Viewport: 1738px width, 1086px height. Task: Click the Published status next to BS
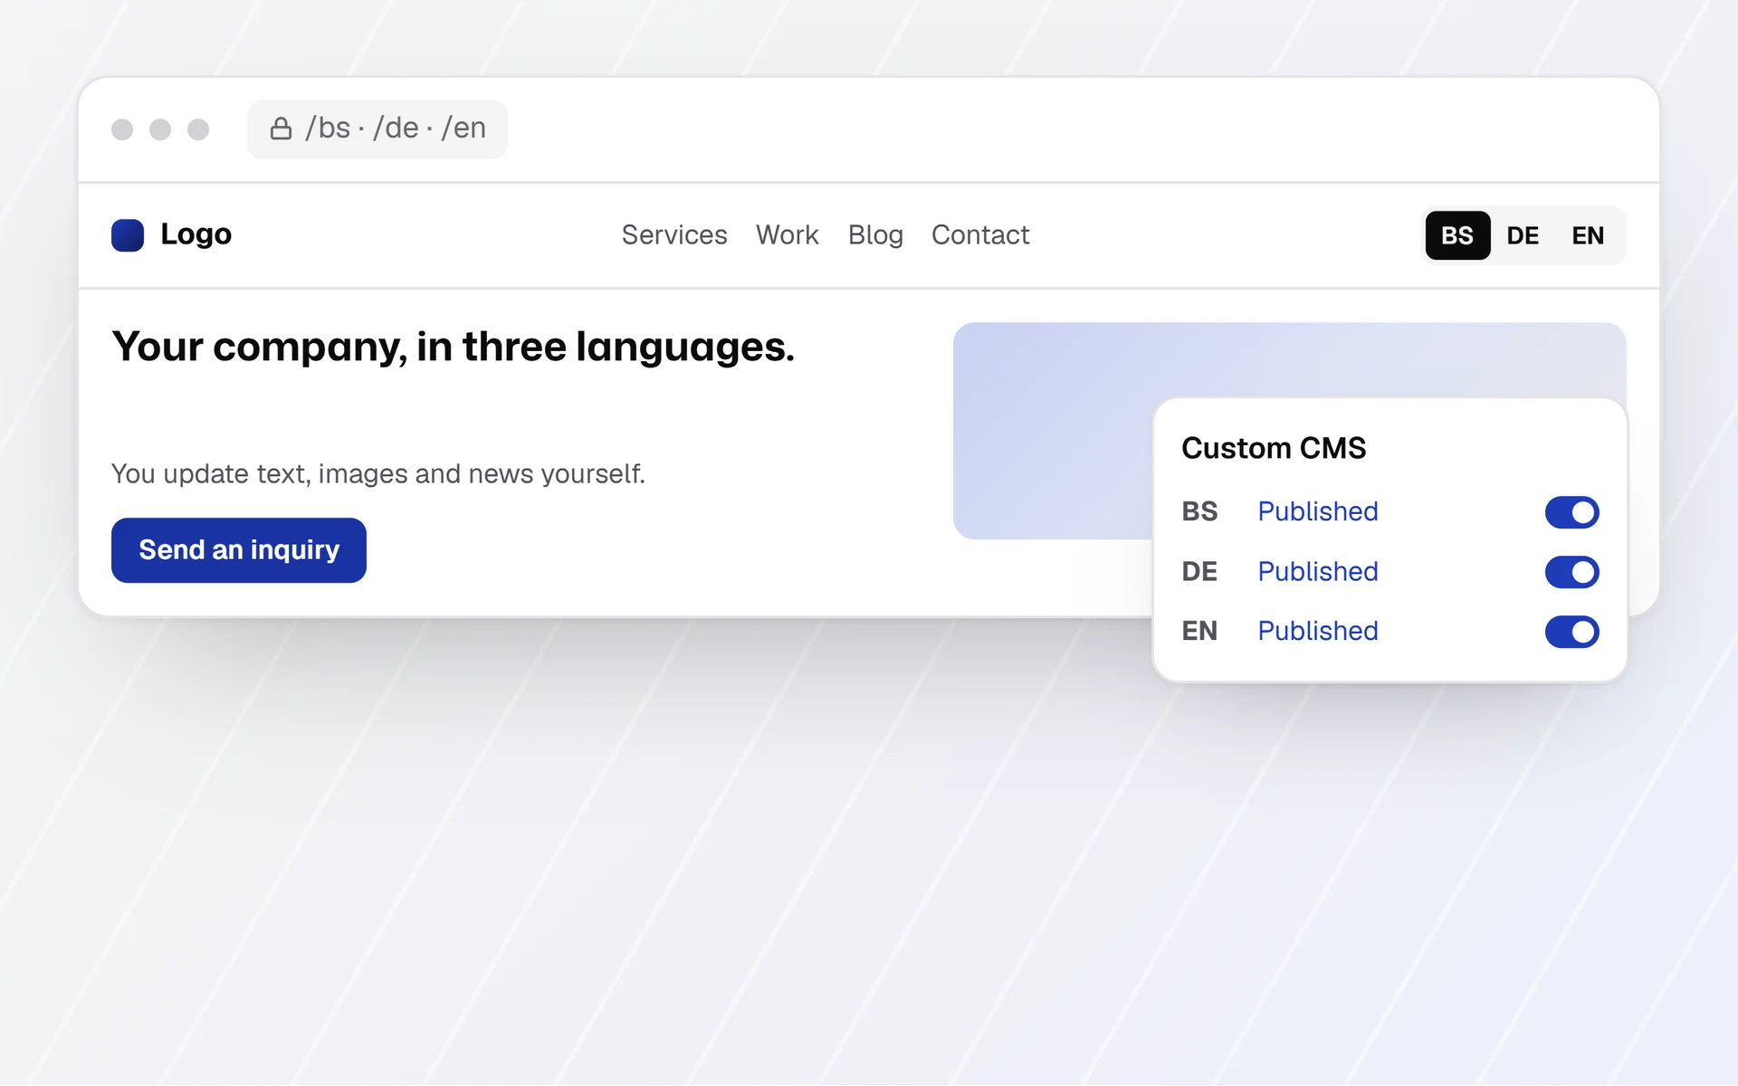tap(1318, 512)
